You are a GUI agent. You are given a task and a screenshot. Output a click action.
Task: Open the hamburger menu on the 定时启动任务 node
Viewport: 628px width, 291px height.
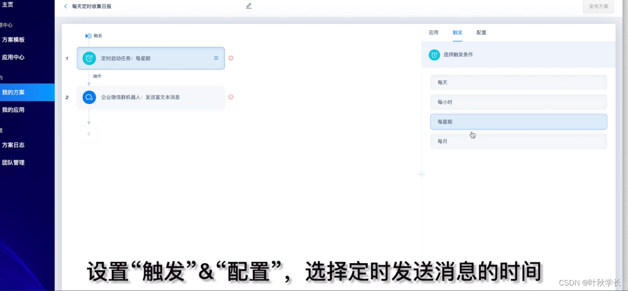216,58
